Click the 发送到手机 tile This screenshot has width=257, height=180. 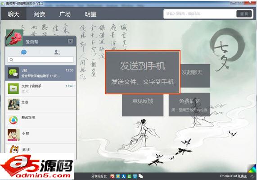pyautogui.click(x=143, y=72)
